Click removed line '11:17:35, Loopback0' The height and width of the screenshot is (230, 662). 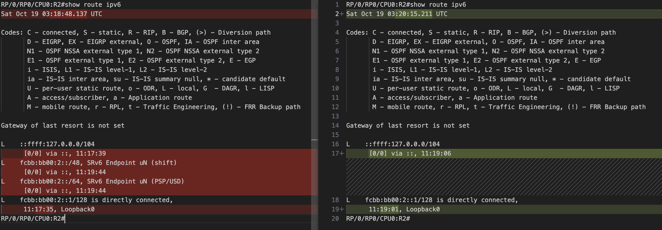click(59, 209)
